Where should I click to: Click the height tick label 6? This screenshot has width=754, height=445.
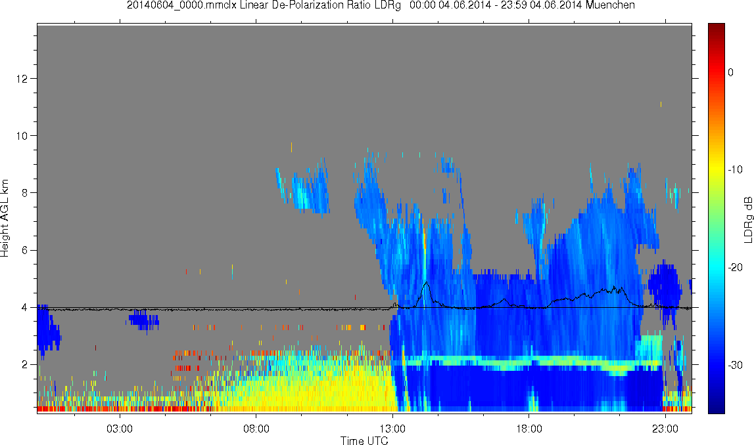tap(24, 250)
